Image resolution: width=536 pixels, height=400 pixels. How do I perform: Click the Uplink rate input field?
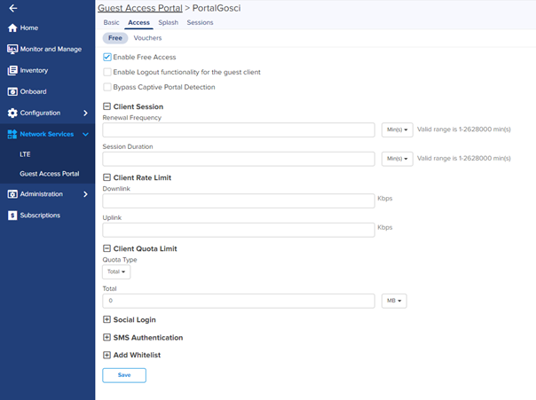pos(239,230)
